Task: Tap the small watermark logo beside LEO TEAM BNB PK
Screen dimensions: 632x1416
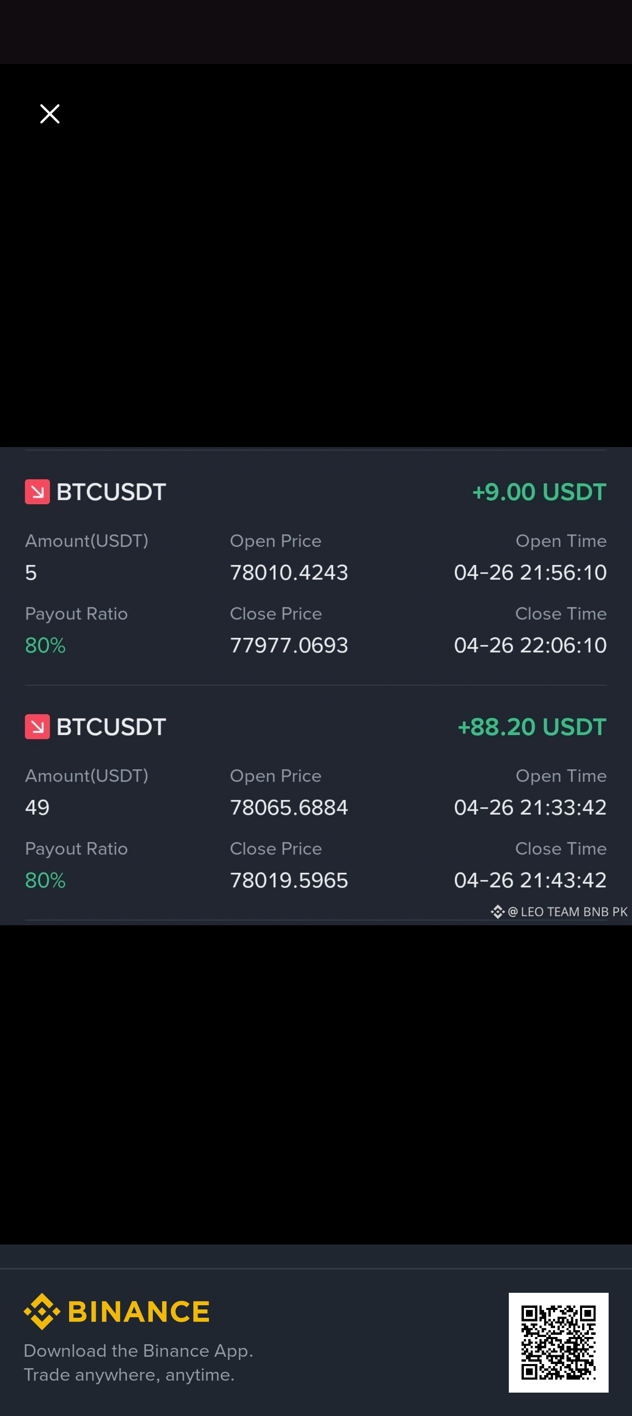Action: pos(497,912)
